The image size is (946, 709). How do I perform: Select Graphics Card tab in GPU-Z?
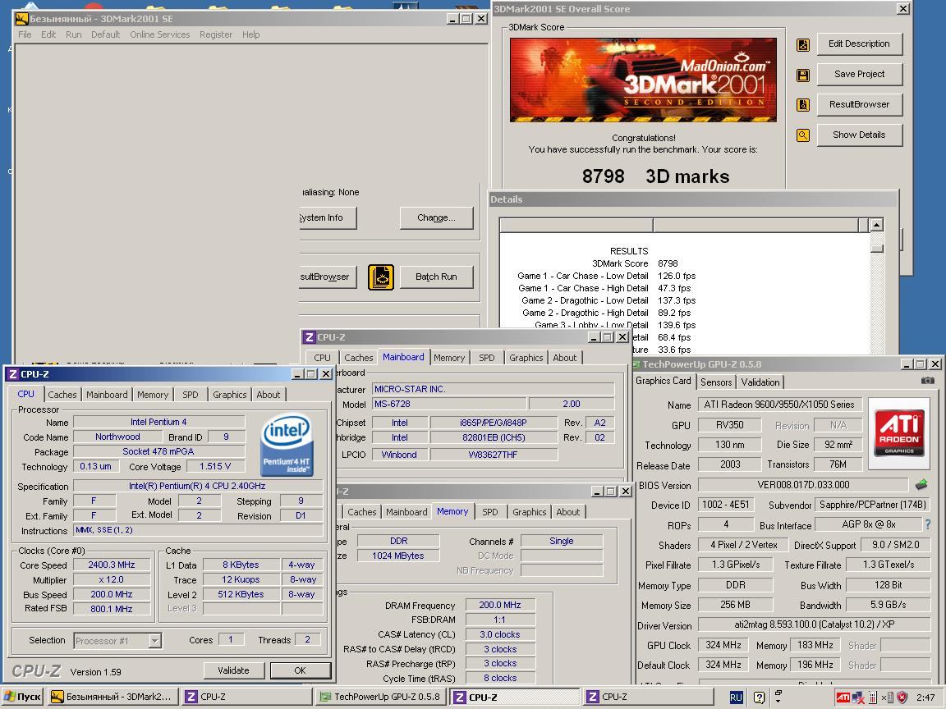coord(663,381)
